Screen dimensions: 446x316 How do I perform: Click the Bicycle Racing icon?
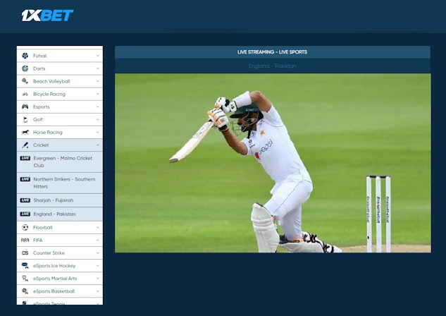pos(25,94)
